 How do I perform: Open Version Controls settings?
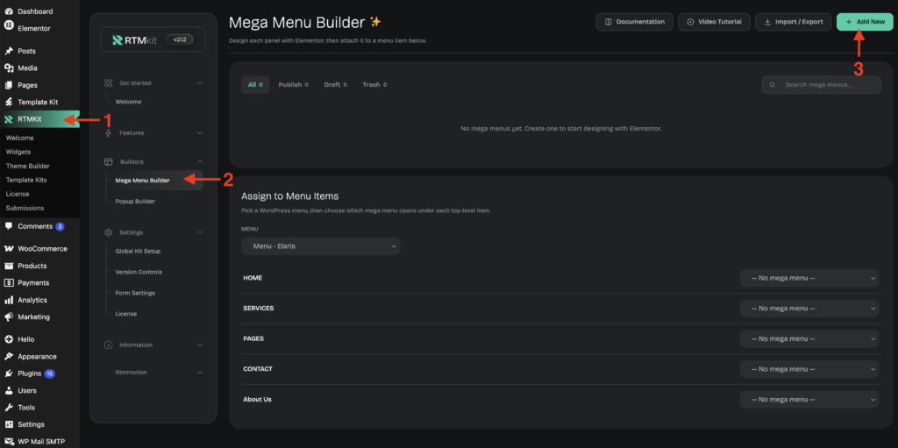point(139,272)
